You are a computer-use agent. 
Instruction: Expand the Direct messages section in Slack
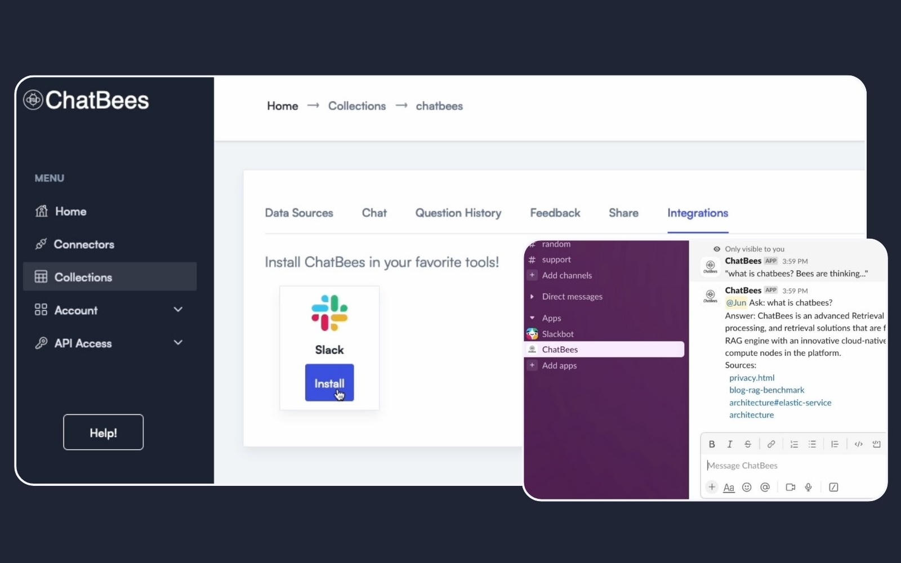point(532,297)
